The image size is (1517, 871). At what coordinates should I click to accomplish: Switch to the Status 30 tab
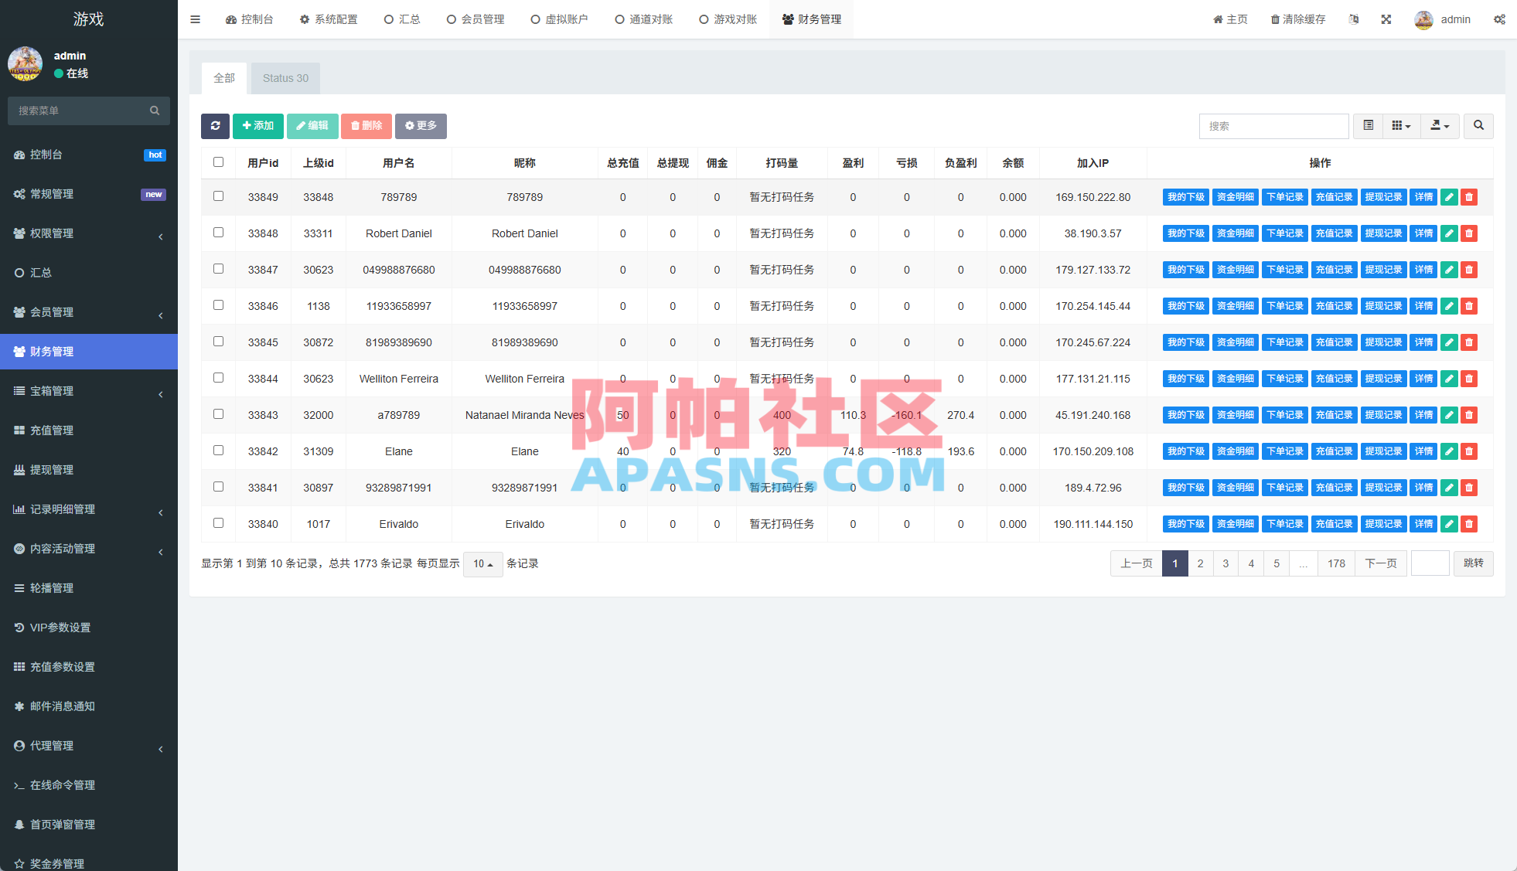[x=285, y=78]
